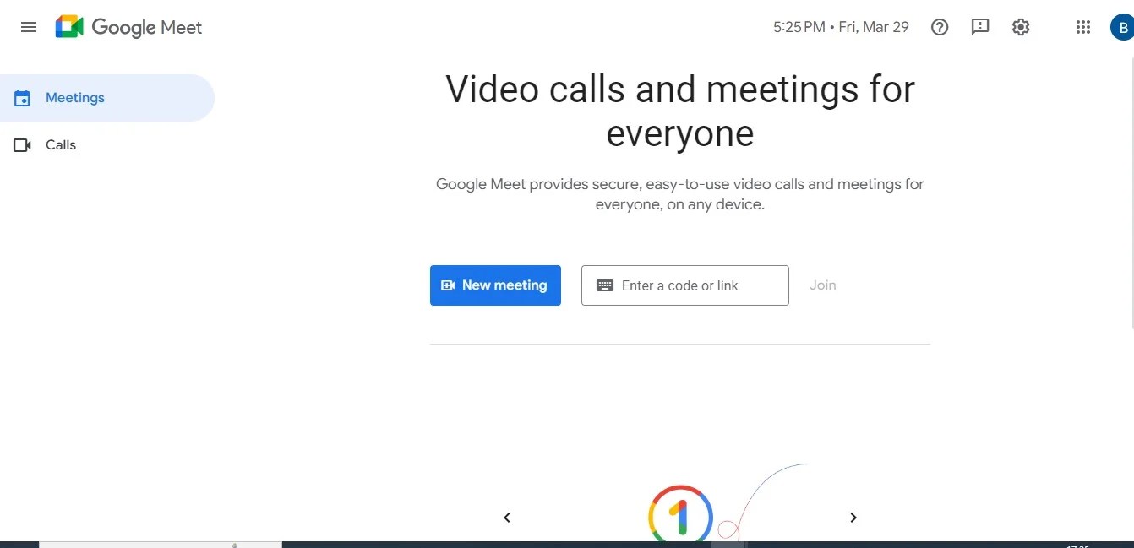The height and width of the screenshot is (548, 1134).
Task: Open the Google apps grid launcher
Action: pyautogui.click(x=1082, y=26)
